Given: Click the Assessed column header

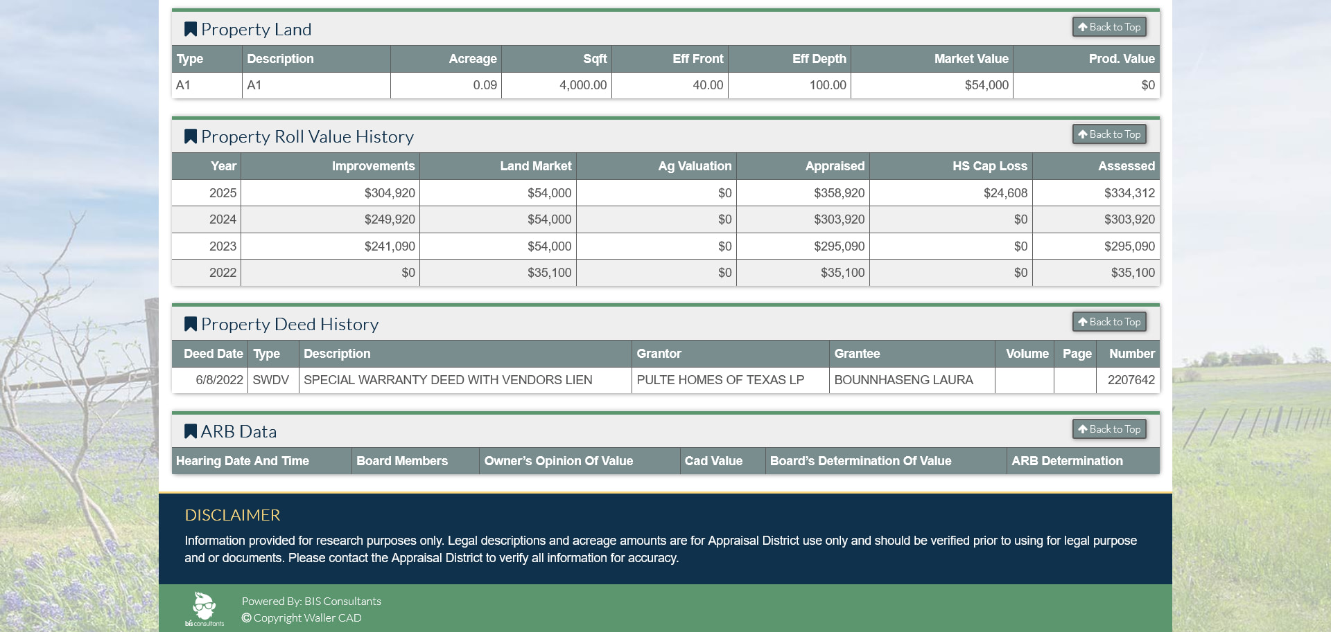Looking at the screenshot, I should click(1096, 166).
